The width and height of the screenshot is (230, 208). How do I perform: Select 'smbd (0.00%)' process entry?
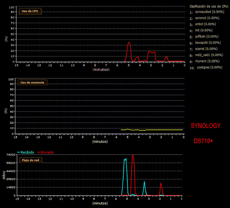point(206,24)
